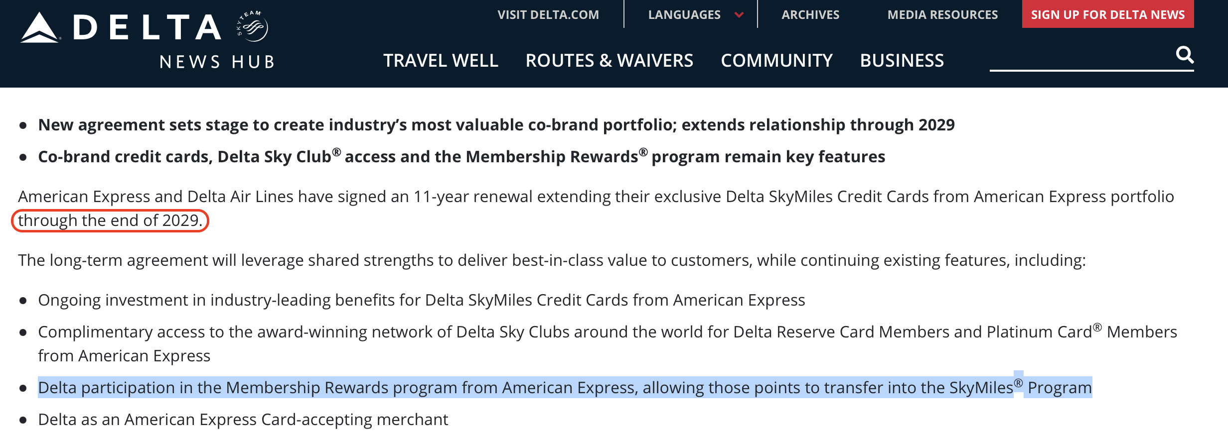Open Media Resources page

point(942,15)
